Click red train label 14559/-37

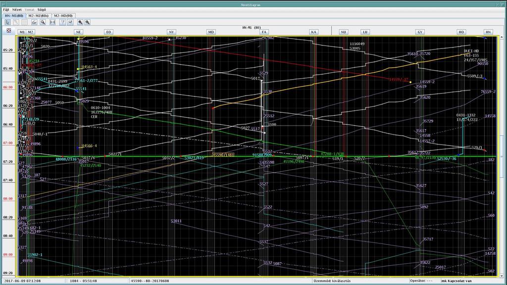click(399, 80)
